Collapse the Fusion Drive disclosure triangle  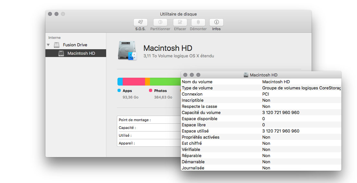point(48,45)
